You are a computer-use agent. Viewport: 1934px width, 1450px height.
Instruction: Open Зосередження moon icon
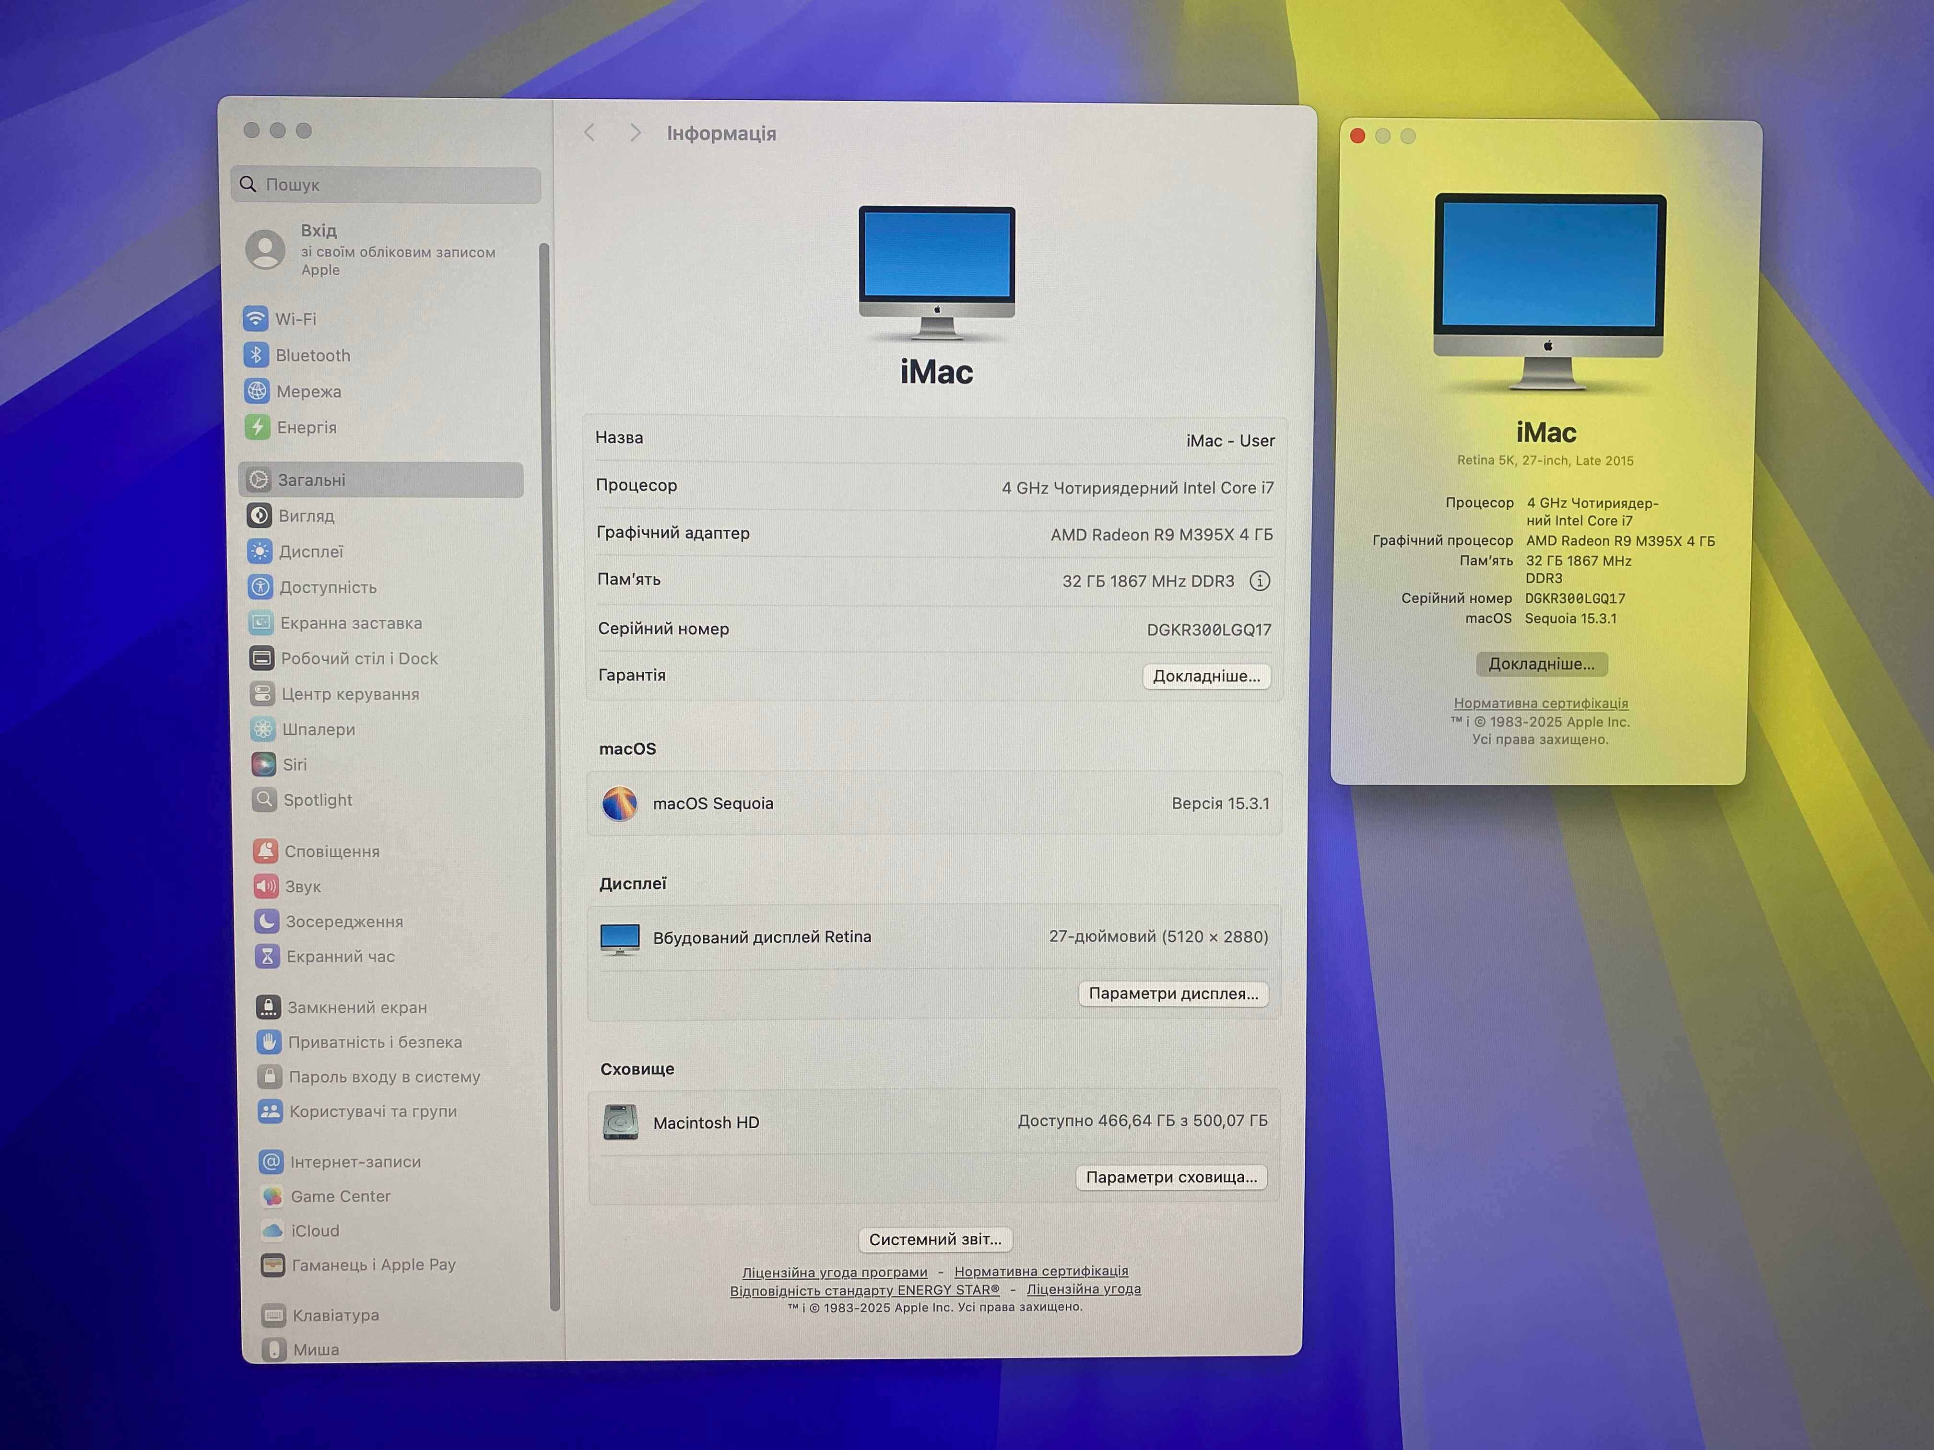point(267,920)
